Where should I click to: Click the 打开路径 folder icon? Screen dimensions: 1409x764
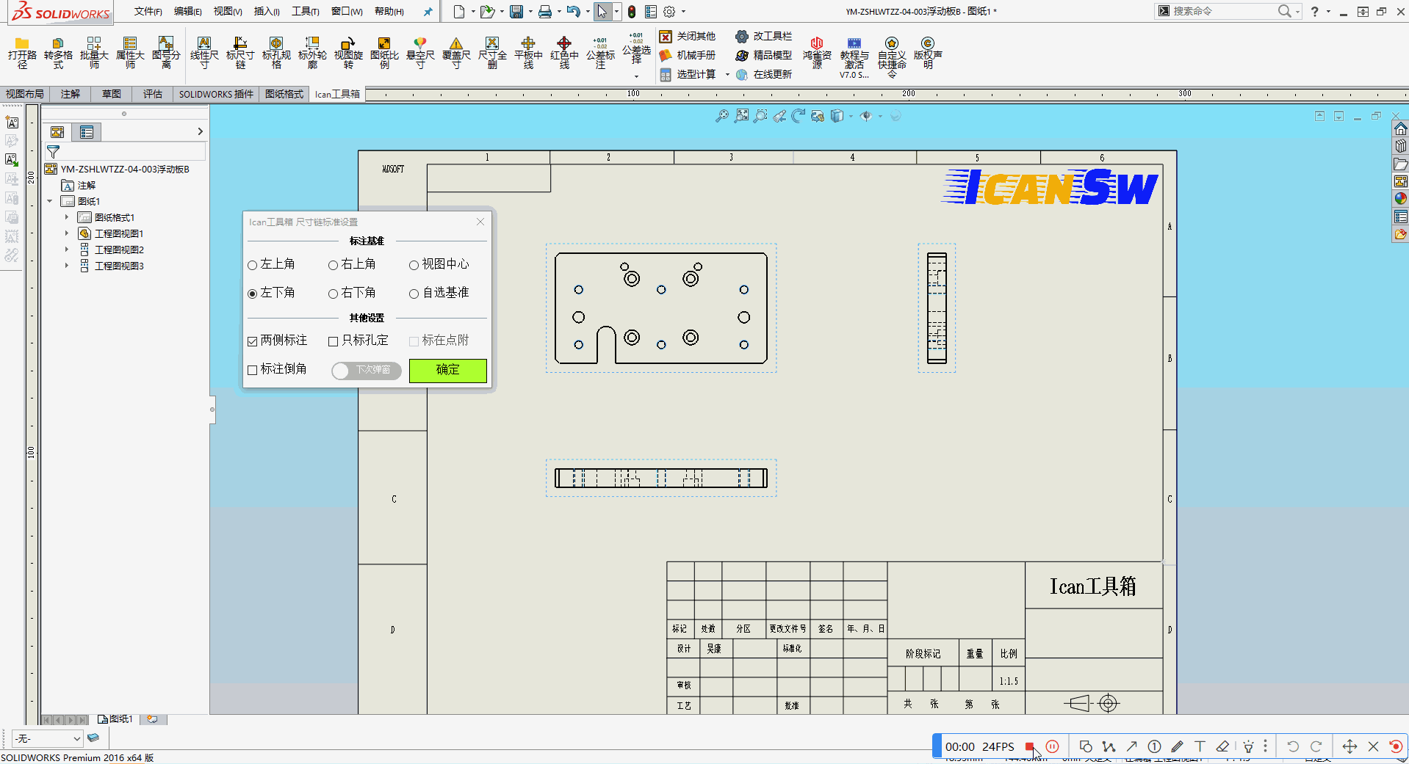tap(22, 44)
